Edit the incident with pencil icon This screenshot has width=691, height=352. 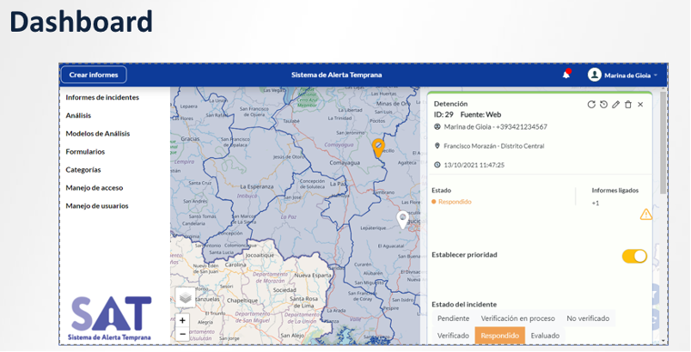615,104
